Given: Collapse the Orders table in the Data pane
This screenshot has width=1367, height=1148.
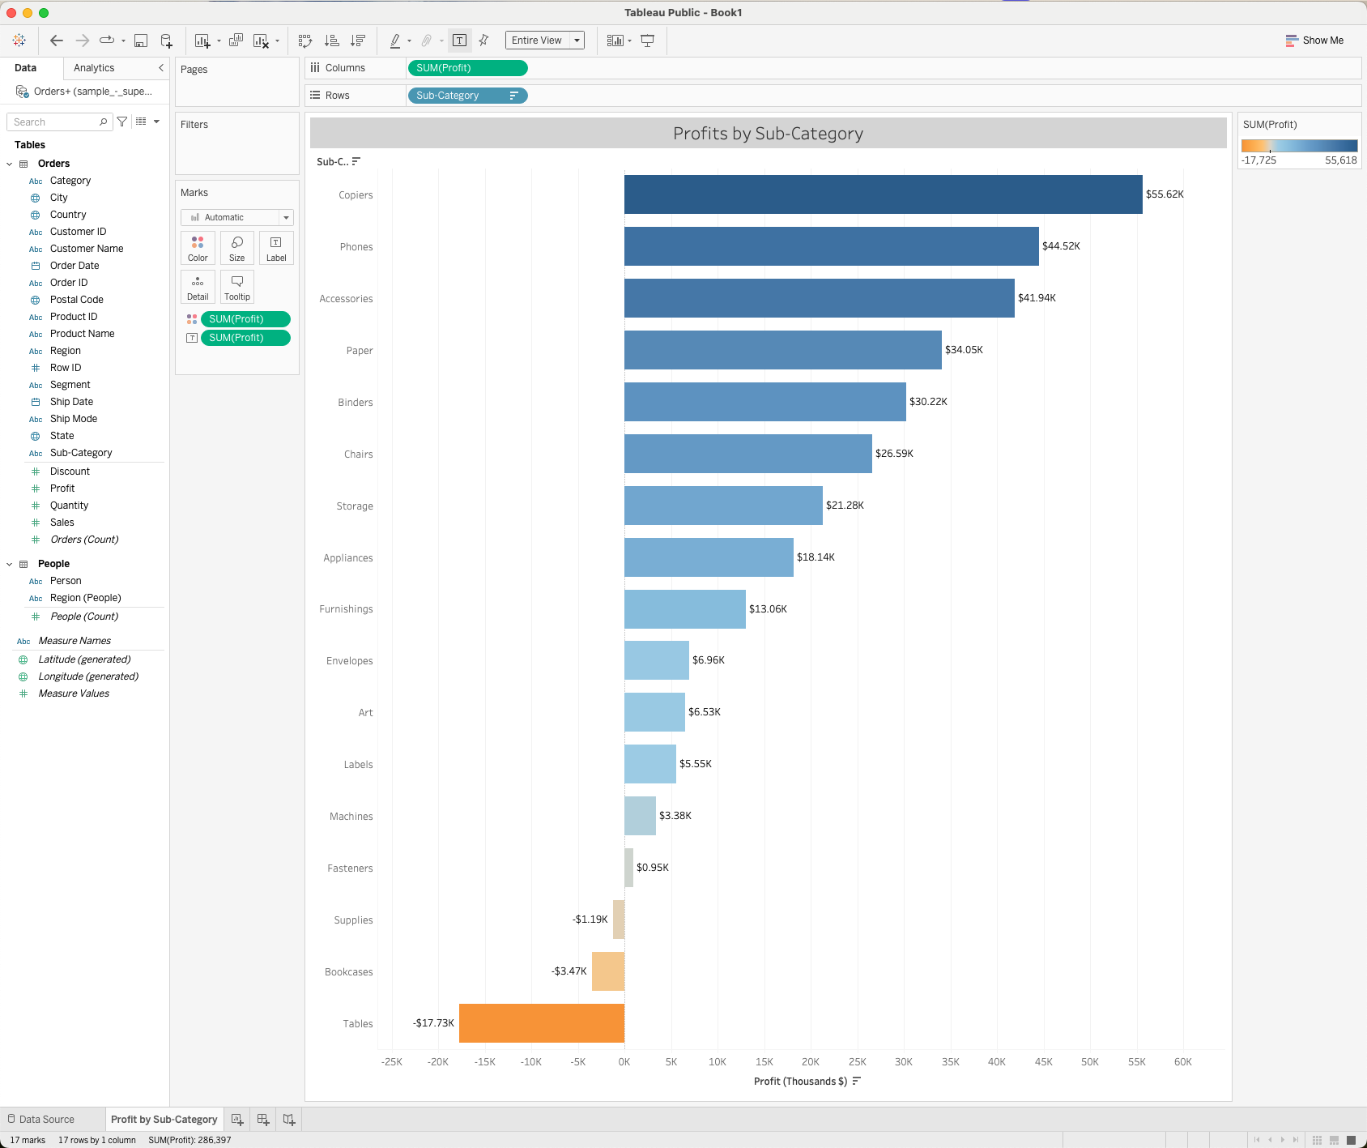Looking at the screenshot, I should 10,164.
